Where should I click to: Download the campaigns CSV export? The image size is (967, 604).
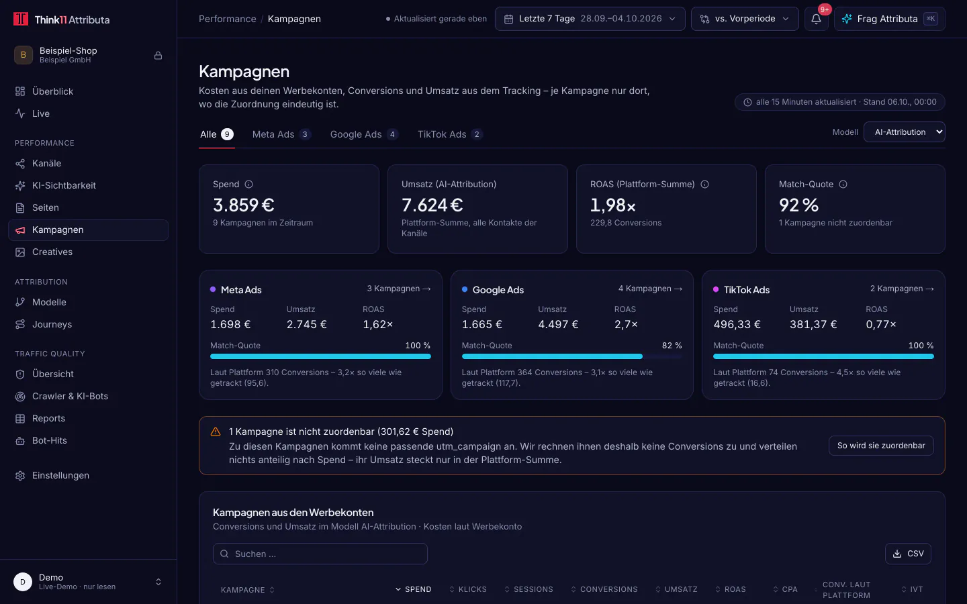[908, 554]
